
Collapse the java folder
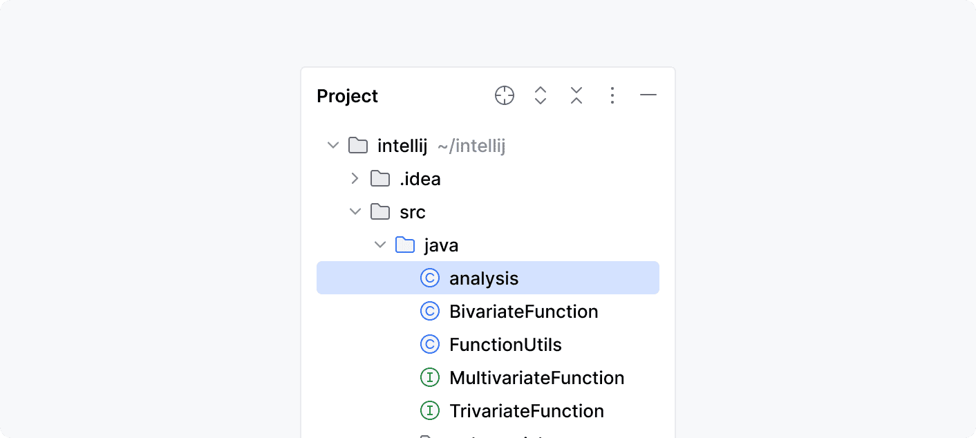(380, 245)
